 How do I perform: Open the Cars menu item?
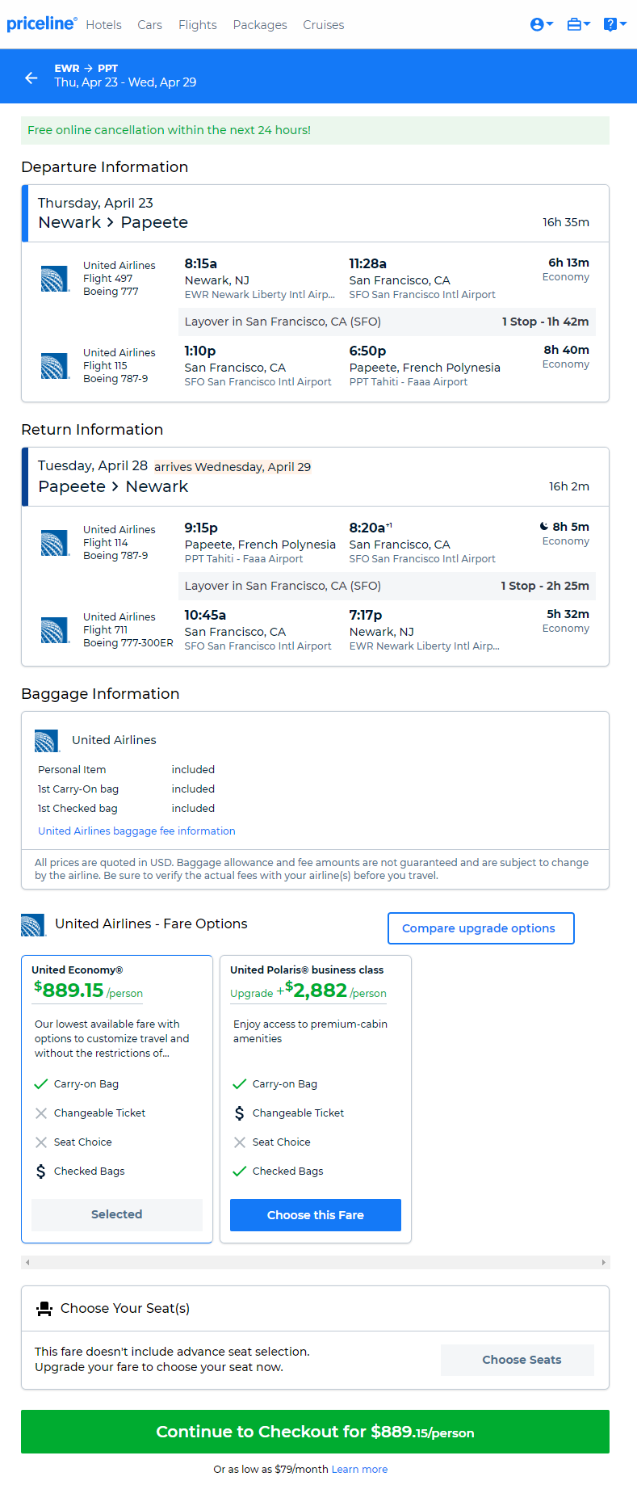[149, 25]
